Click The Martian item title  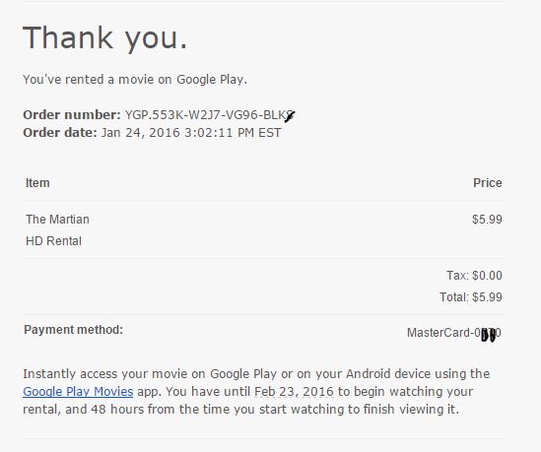click(x=57, y=220)
